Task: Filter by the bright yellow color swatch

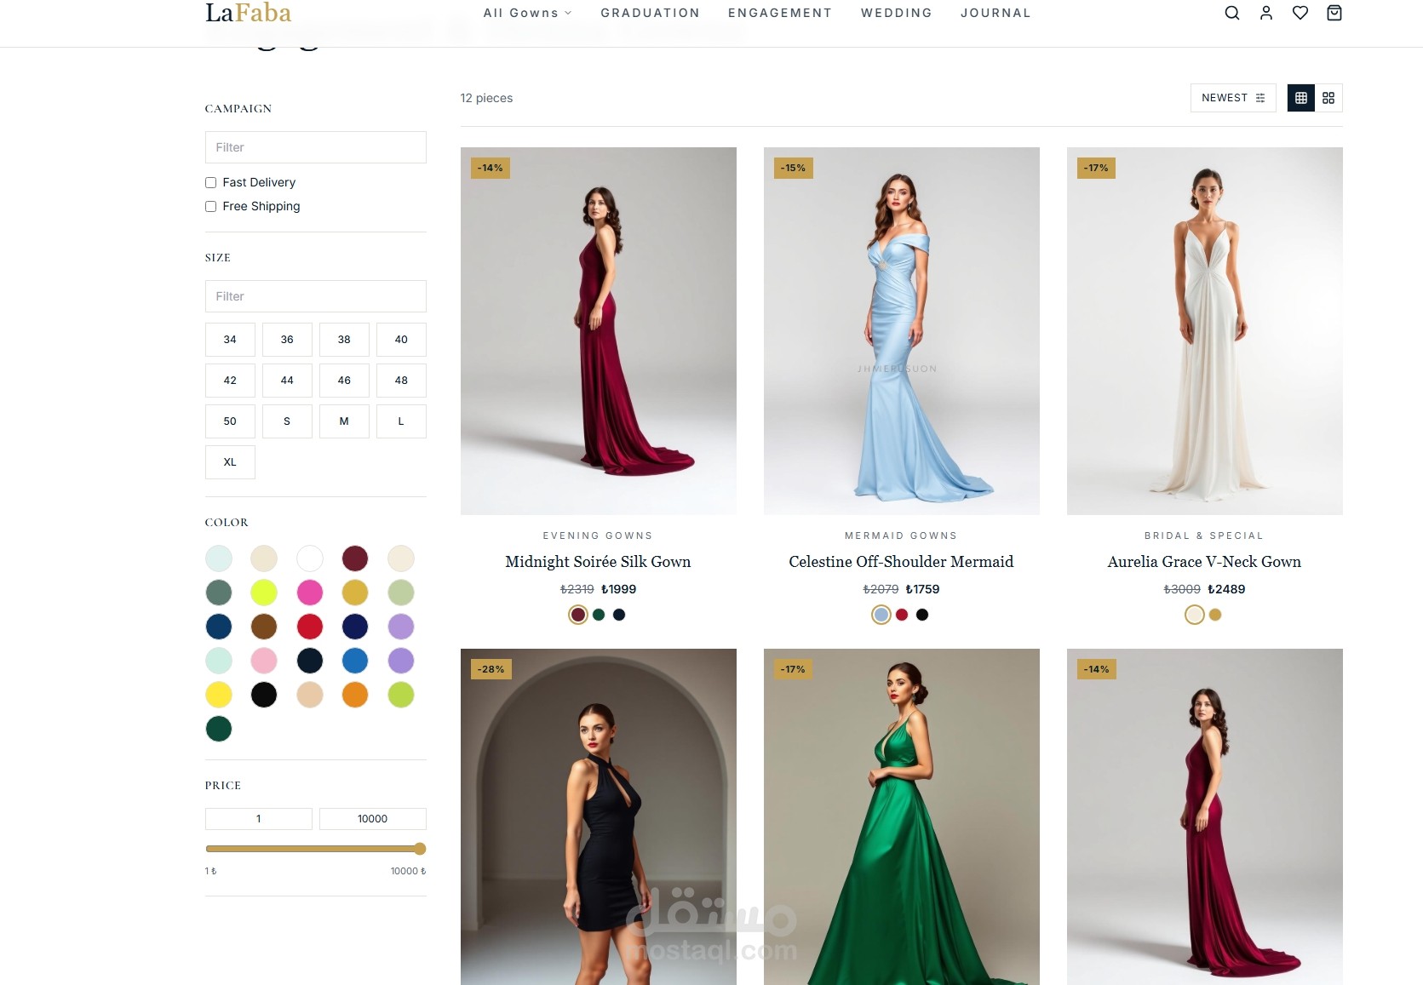Action: [219, 695]
